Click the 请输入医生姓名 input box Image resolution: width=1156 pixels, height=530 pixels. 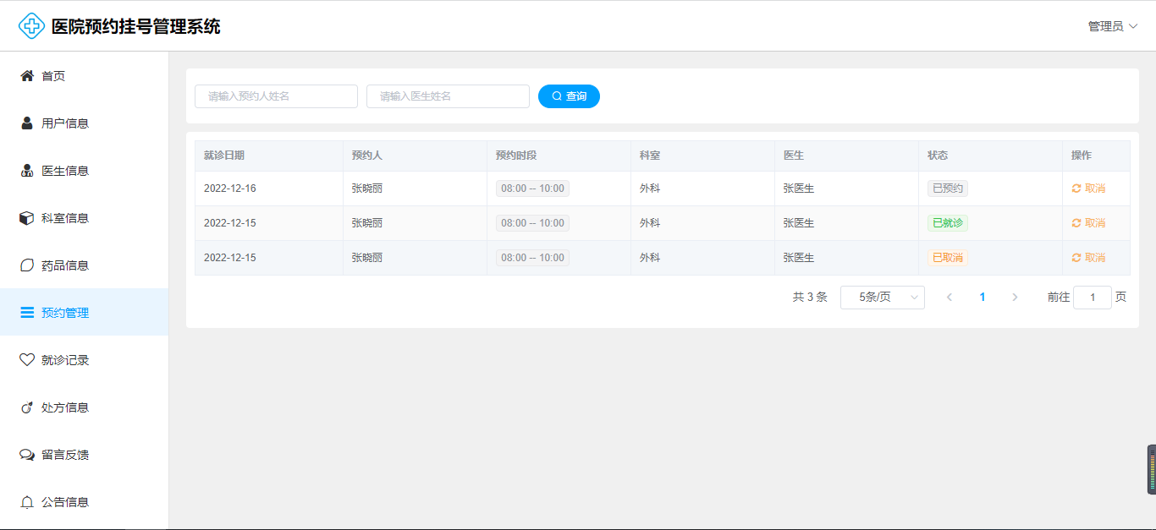click(x=448, y=96)
